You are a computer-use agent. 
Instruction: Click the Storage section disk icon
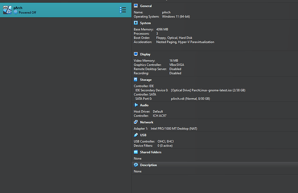pyautogui.click(x=136, y=80)
